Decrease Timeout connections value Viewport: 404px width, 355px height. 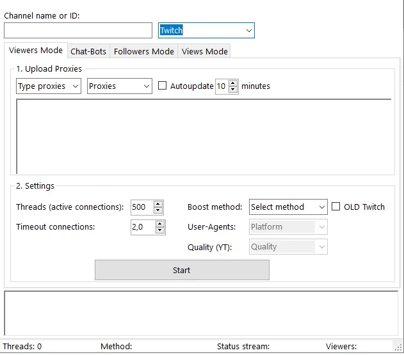tap(159, 230)
